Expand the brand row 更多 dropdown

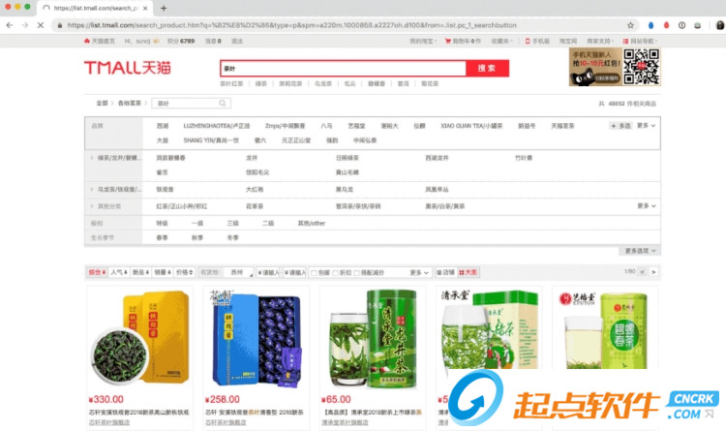tap(647, 126)
